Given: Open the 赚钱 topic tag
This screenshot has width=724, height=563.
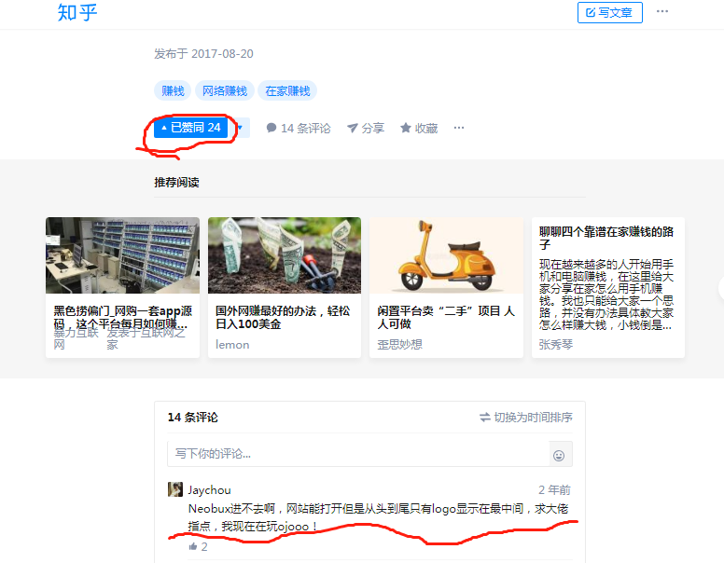Looking at the screenshot, I should (x=173, y=91).
